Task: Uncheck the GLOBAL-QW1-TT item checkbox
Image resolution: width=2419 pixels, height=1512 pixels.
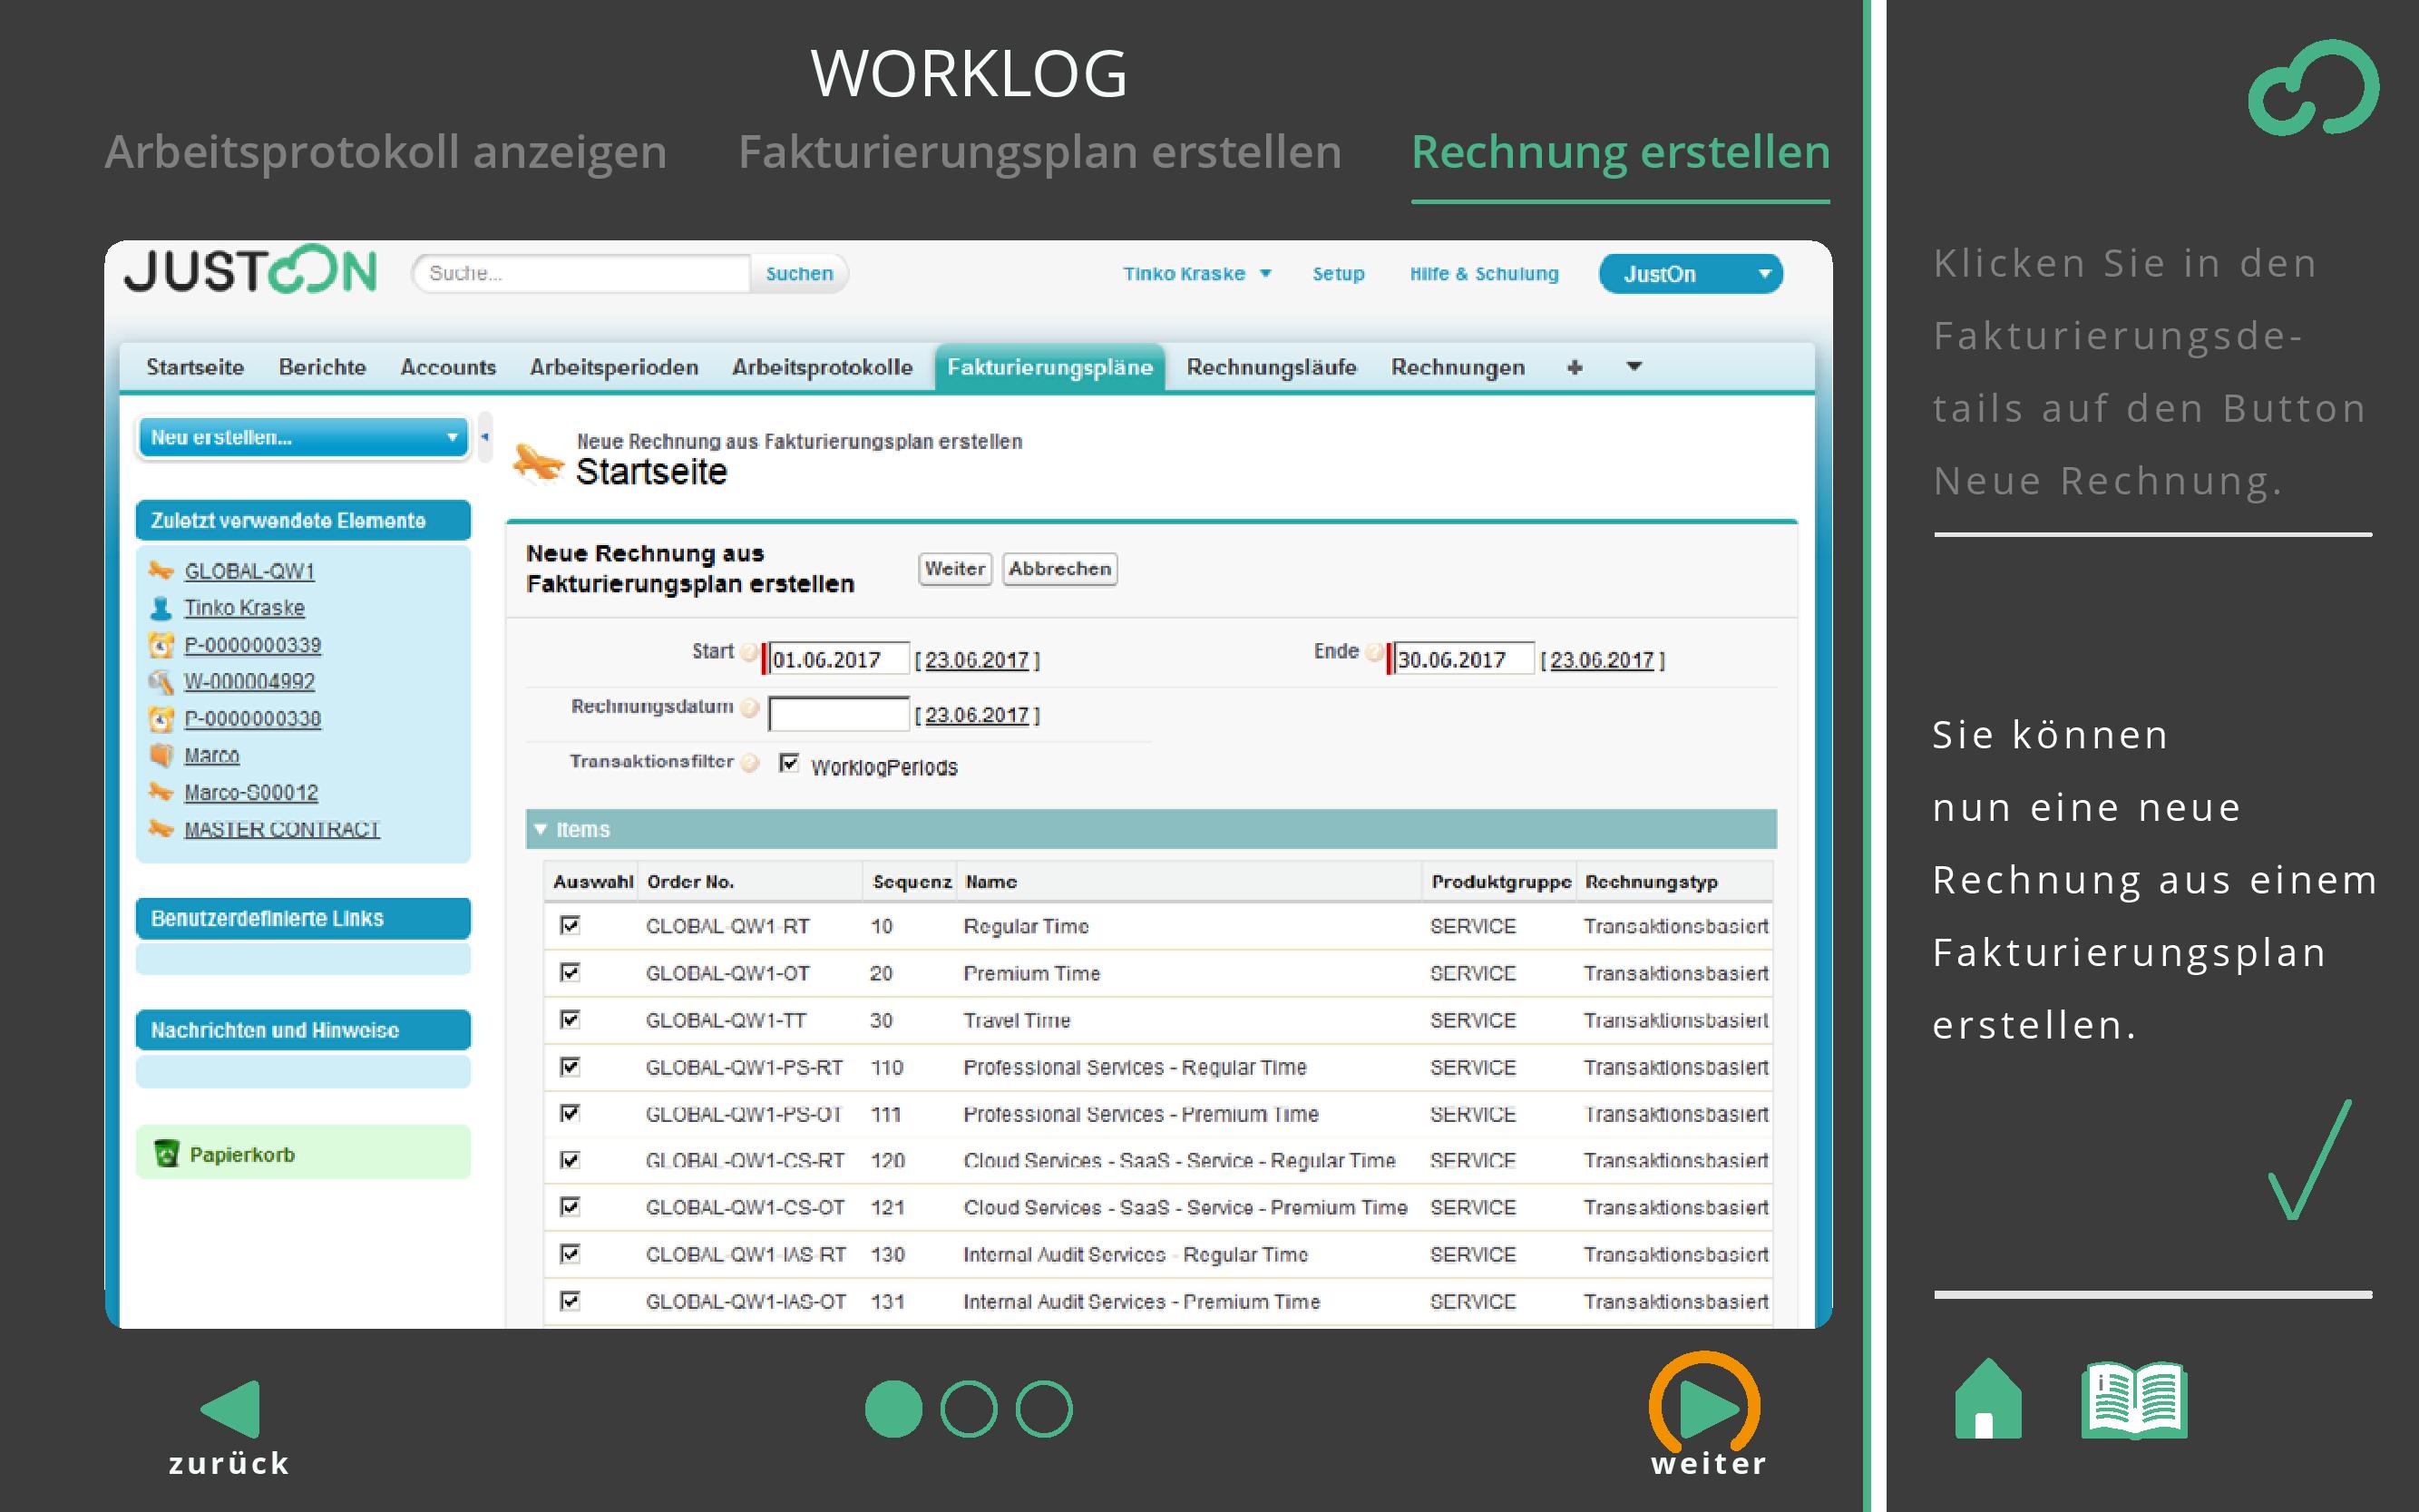Action: [570, 1019]
